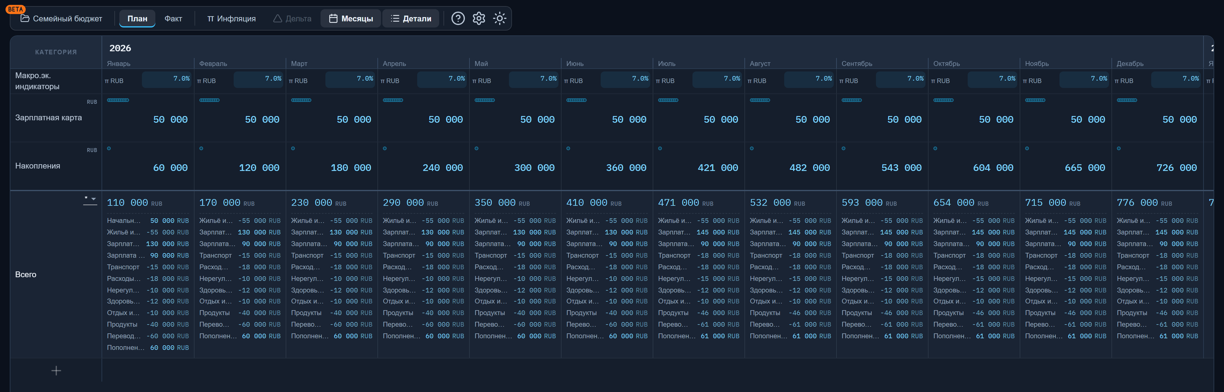Open settings with the gear icon

pos(478,19)
